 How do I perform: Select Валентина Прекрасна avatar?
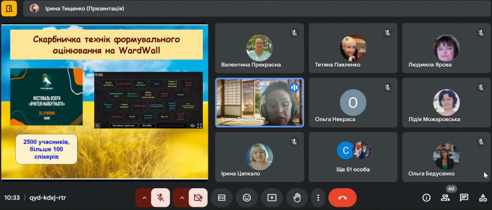tap(260, 48)
